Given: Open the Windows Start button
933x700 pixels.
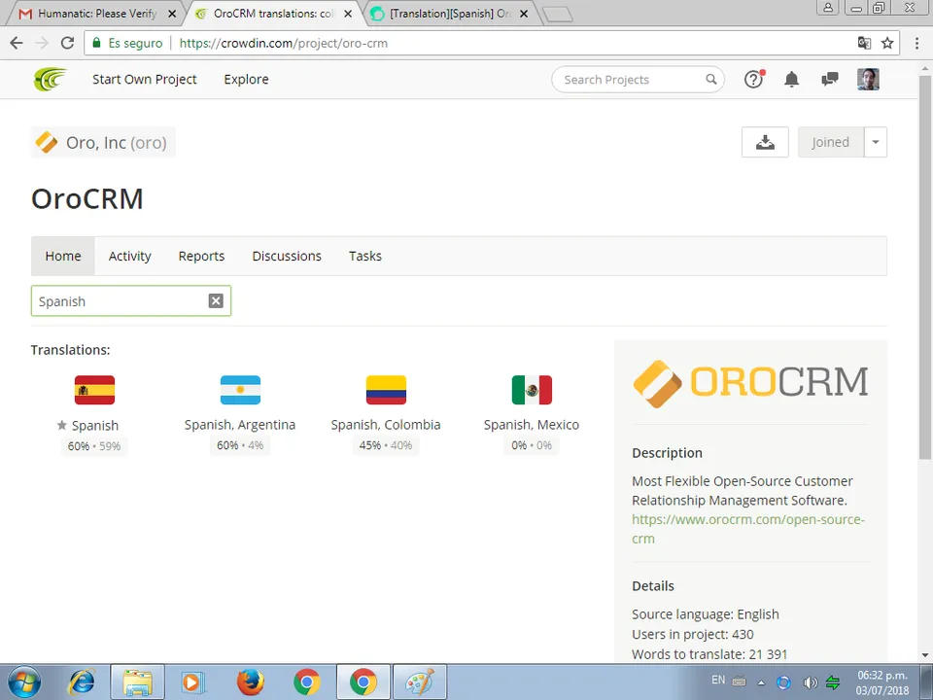Looking at the screenshot, I should click(23, 682).
